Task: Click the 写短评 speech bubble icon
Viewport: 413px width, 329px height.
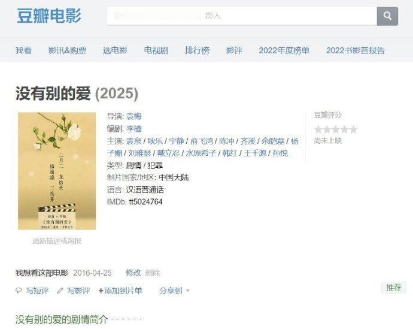Action: coord(19,291)
